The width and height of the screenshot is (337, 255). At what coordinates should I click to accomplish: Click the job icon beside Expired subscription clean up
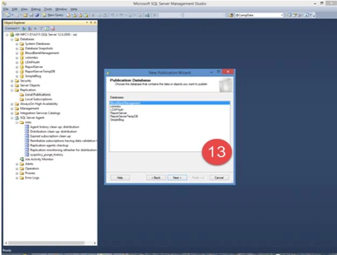coord(27,136)
